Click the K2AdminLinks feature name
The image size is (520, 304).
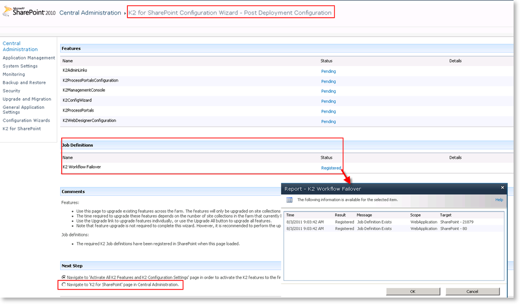coord(75,70)
